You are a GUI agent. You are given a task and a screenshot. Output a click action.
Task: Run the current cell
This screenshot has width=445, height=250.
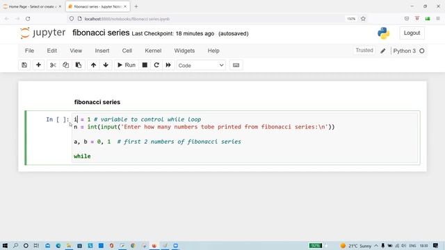point(127,65)
